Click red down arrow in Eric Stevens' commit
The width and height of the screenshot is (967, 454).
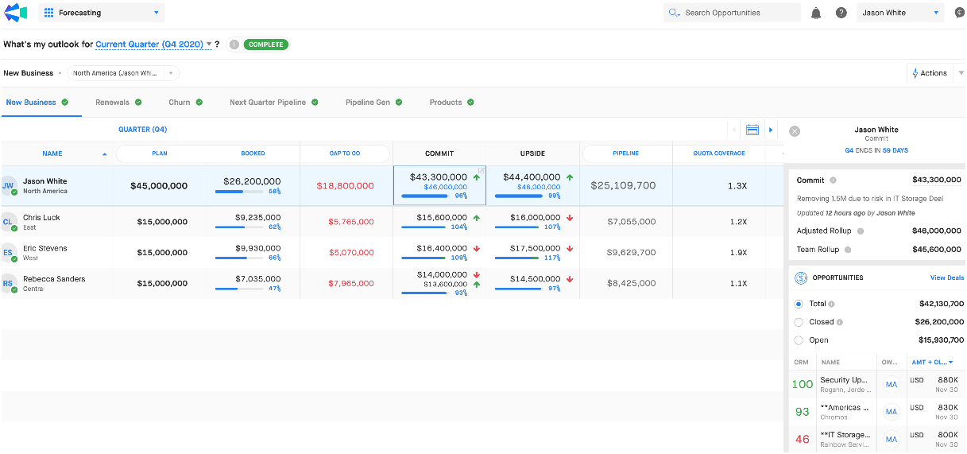tap(477, 249)
